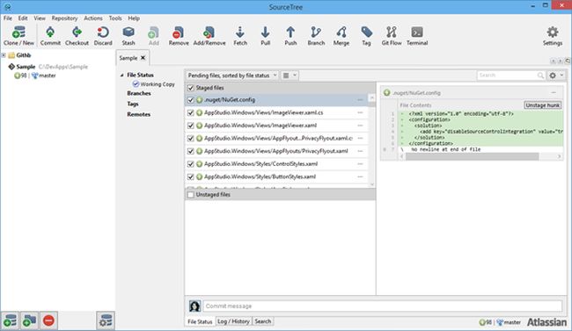This screenshot has width=572, height=331.
Task: Expand the Github bookmark folder
Action: 4,55
